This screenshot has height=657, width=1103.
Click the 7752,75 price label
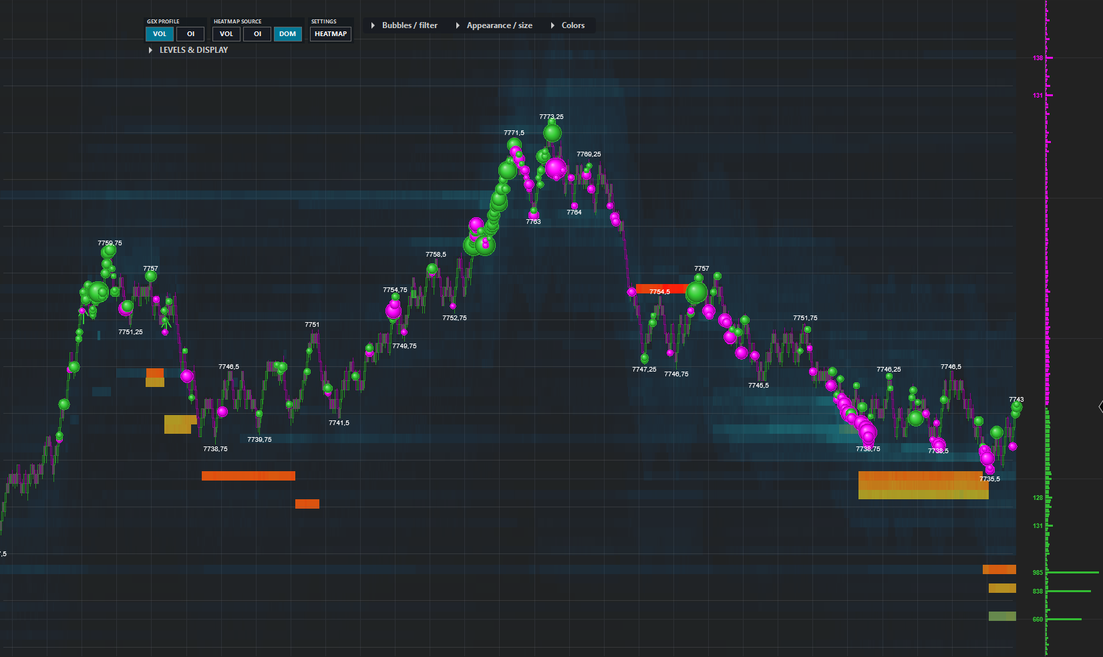click(x=454, y=317)
